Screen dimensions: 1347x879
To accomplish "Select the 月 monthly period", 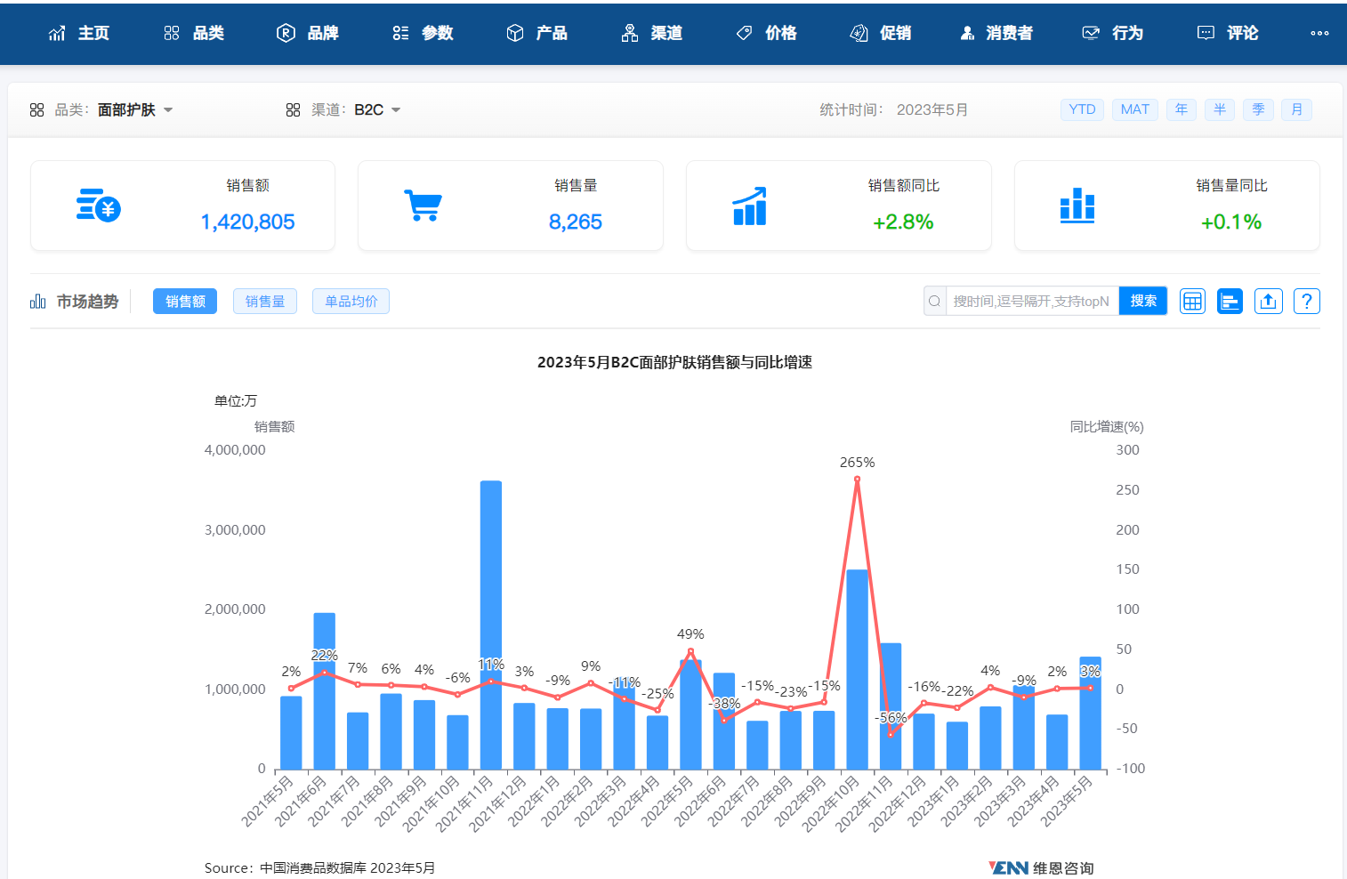I will [x=1296, y=109].
